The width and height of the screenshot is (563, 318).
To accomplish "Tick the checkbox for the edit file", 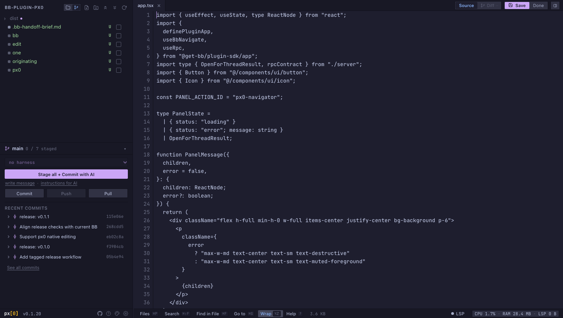I will pyautogui.click(x=118, y=44).
